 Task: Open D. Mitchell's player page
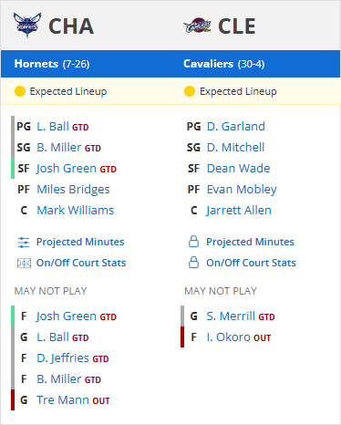pos(235,148)
